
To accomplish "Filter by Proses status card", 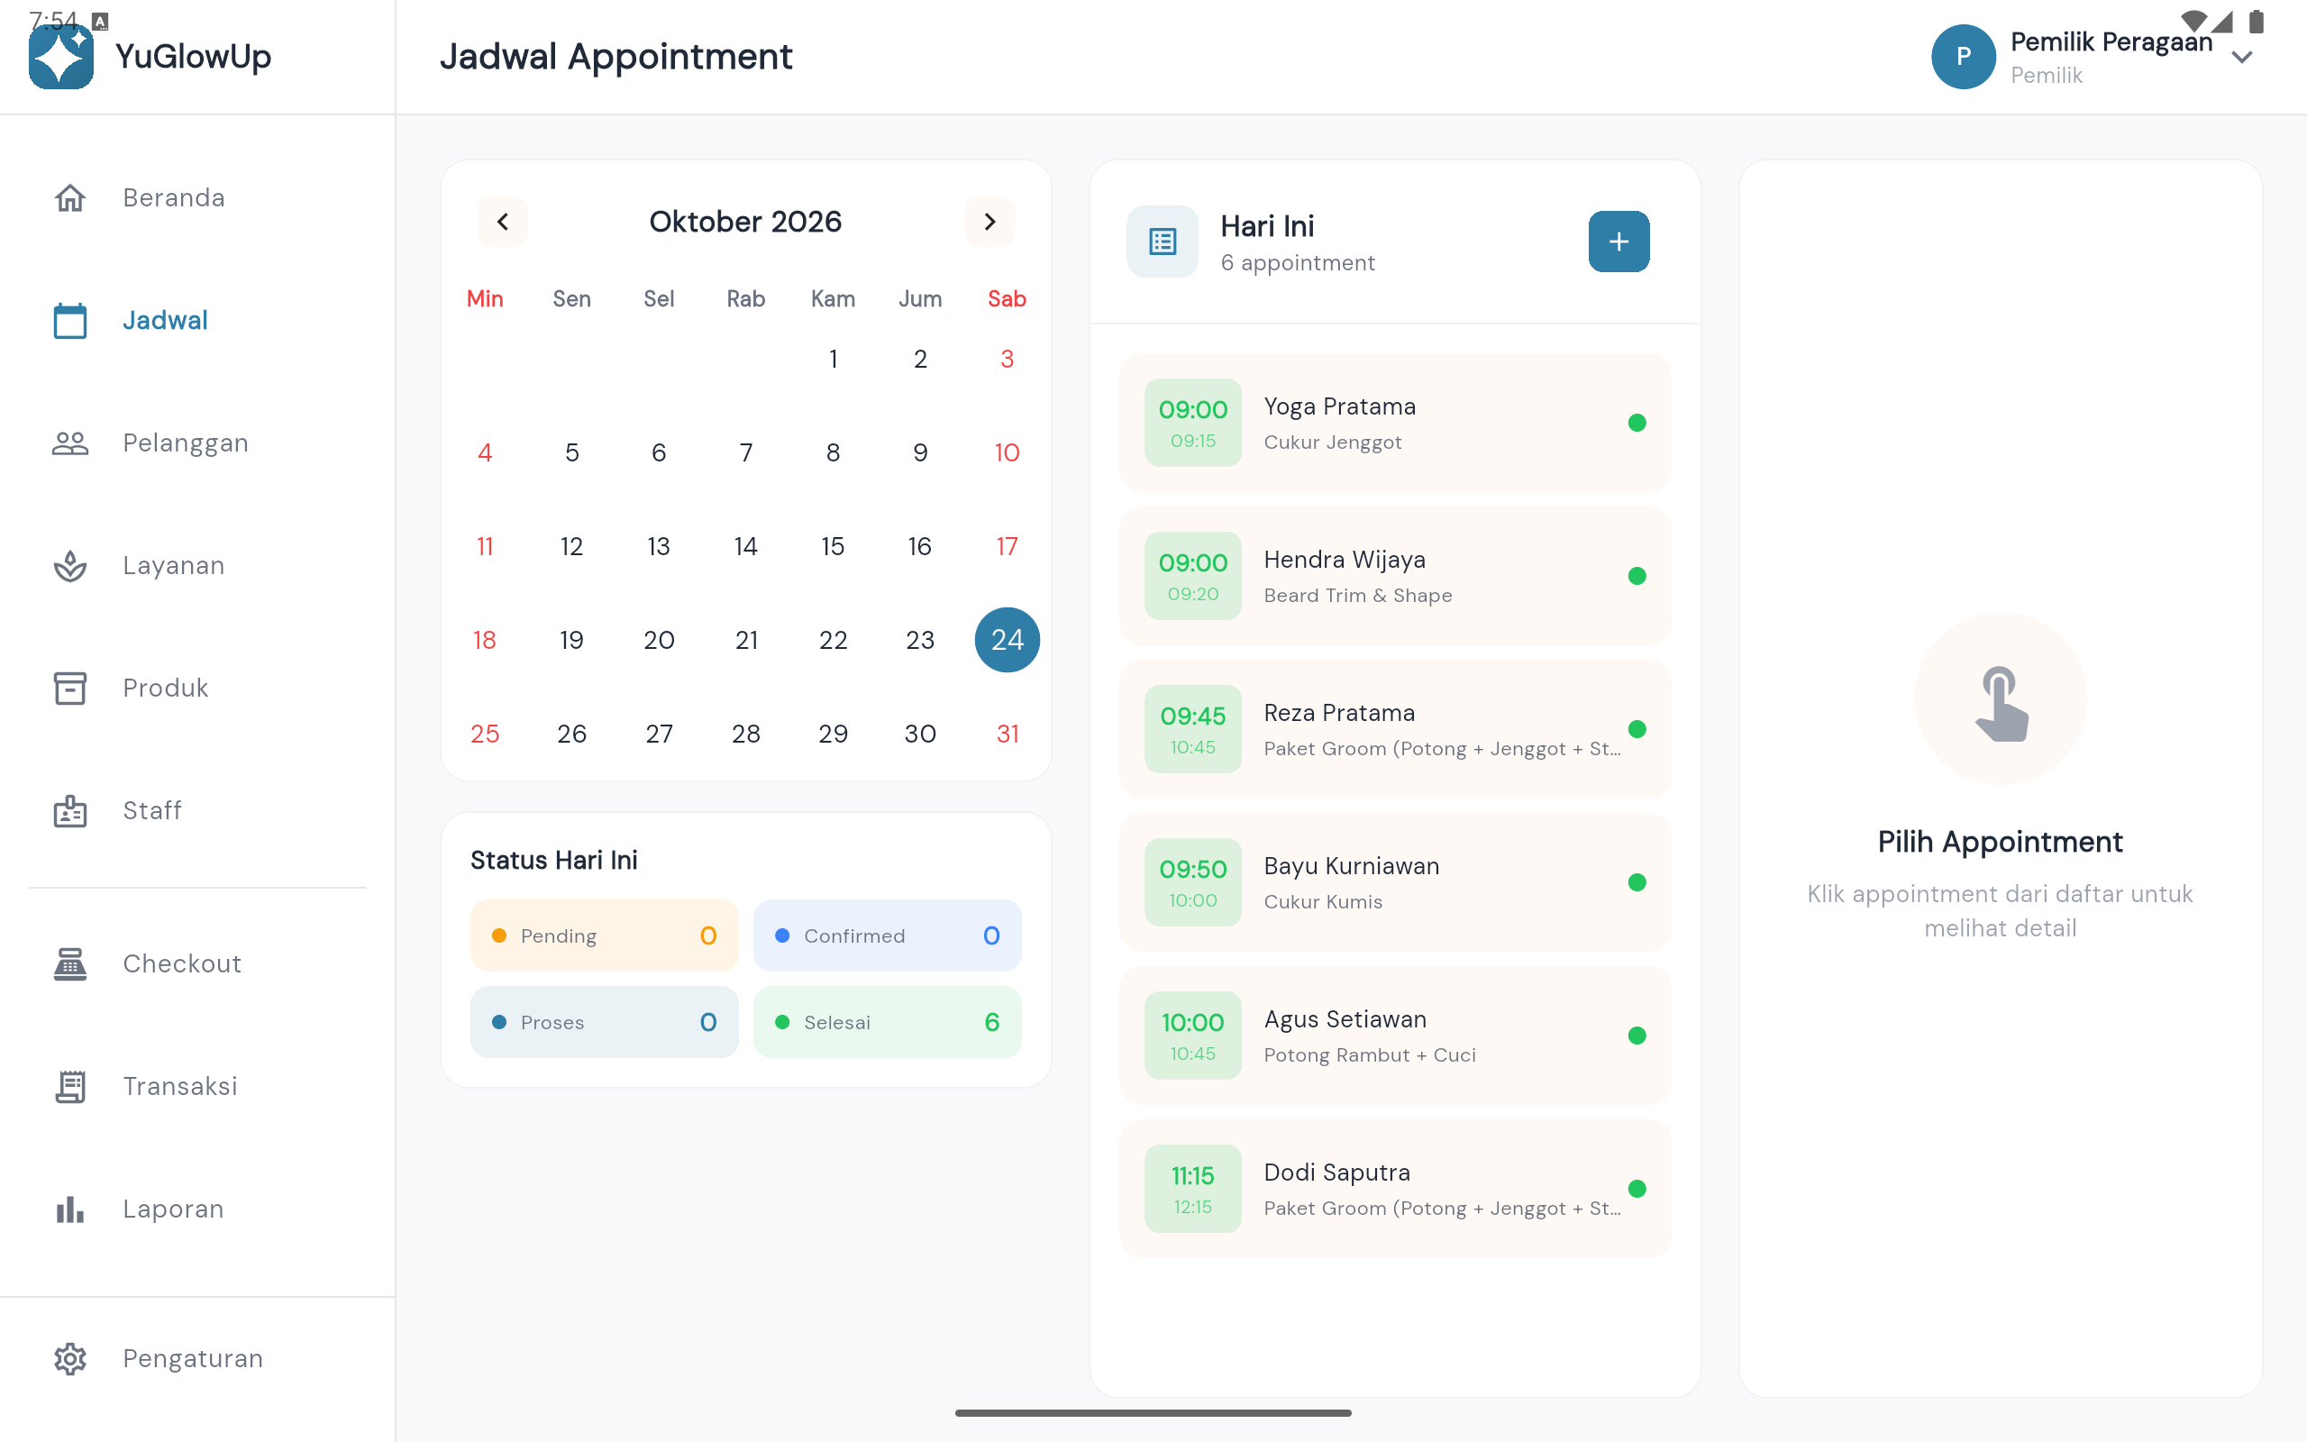I will pos(605,1022).
